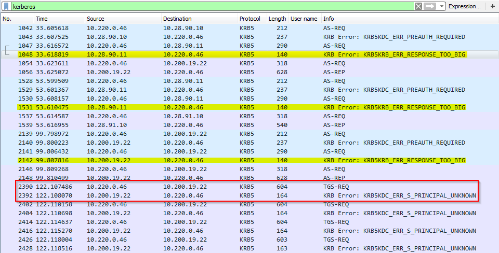This screenshot has height=253, width=499.
Task: Sort by the Protocol column header
Action: (x=252, y=19)
